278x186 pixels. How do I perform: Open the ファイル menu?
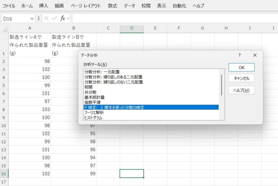point(9,6)
